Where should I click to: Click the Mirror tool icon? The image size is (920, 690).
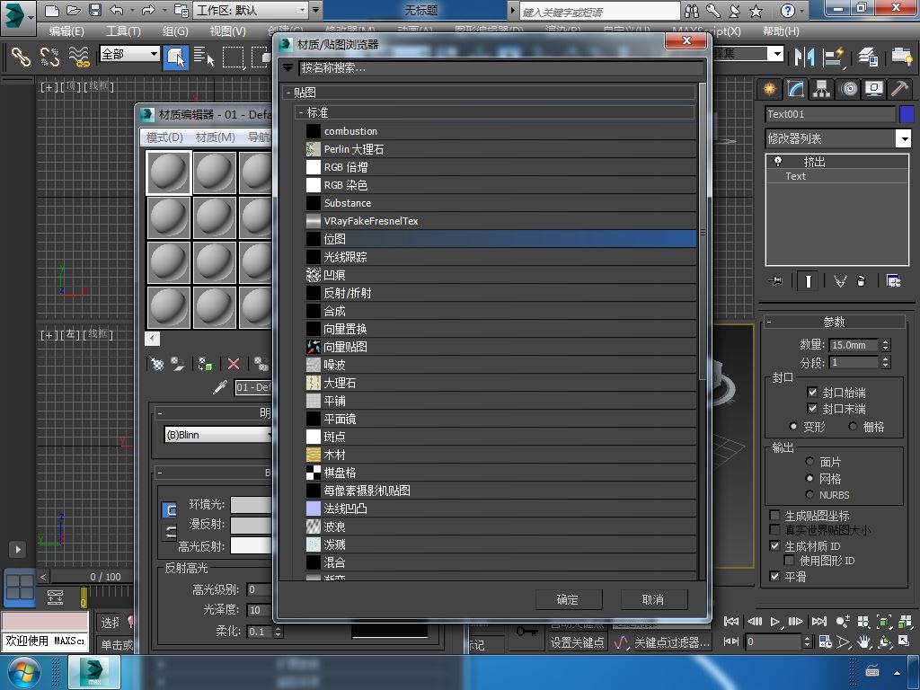pyautogui.click(x=804, y=57)
